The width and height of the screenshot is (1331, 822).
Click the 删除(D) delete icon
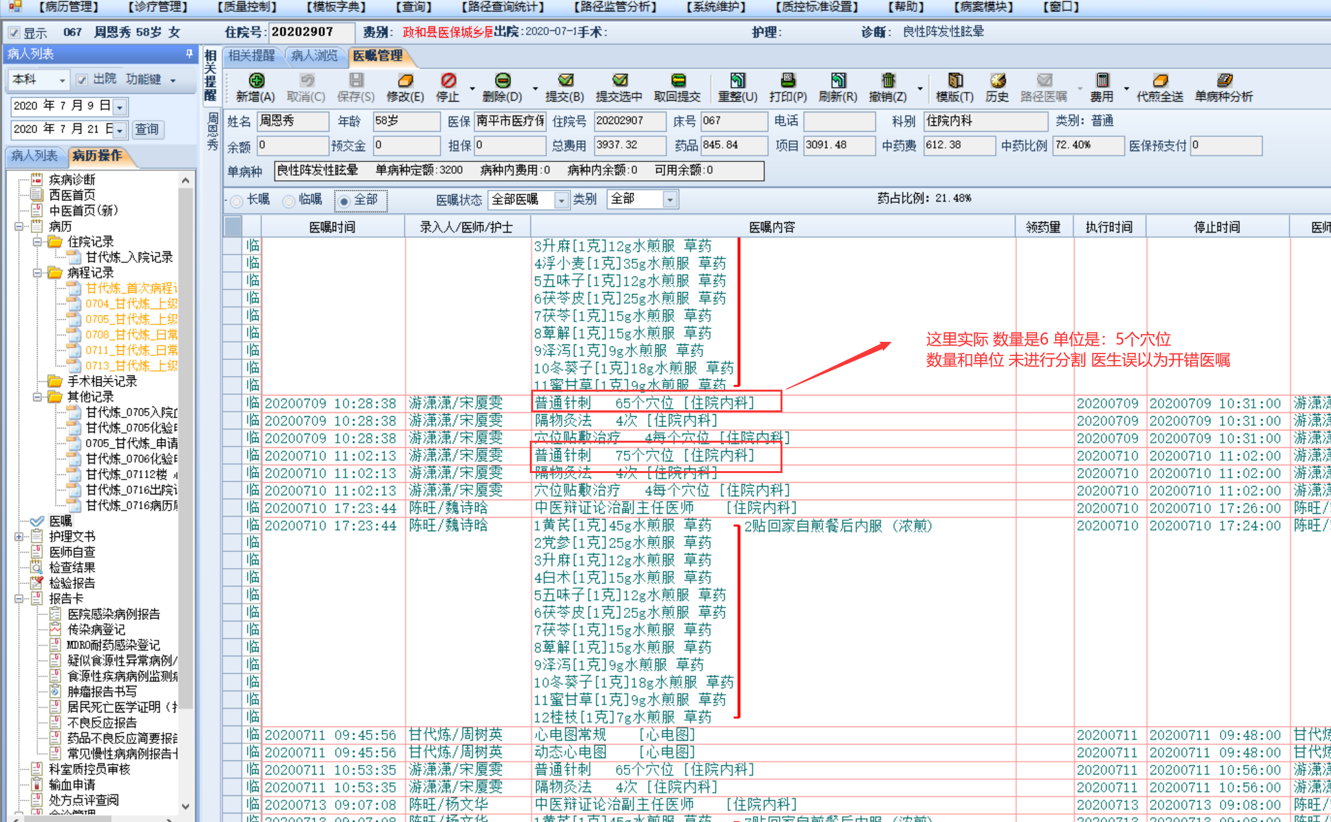point(502,81)
